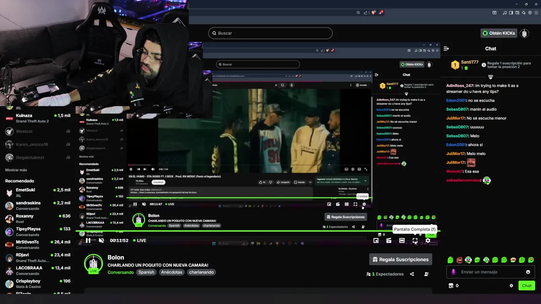Image resolution: width=541 pixels, height=304 pixels.
Task: Jump to LIVE in the outer player
Action: pyautogui.click(x=140, y=241)
